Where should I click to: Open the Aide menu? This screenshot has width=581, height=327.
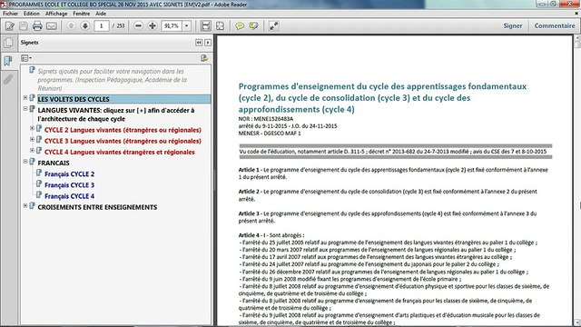point(101,14)
